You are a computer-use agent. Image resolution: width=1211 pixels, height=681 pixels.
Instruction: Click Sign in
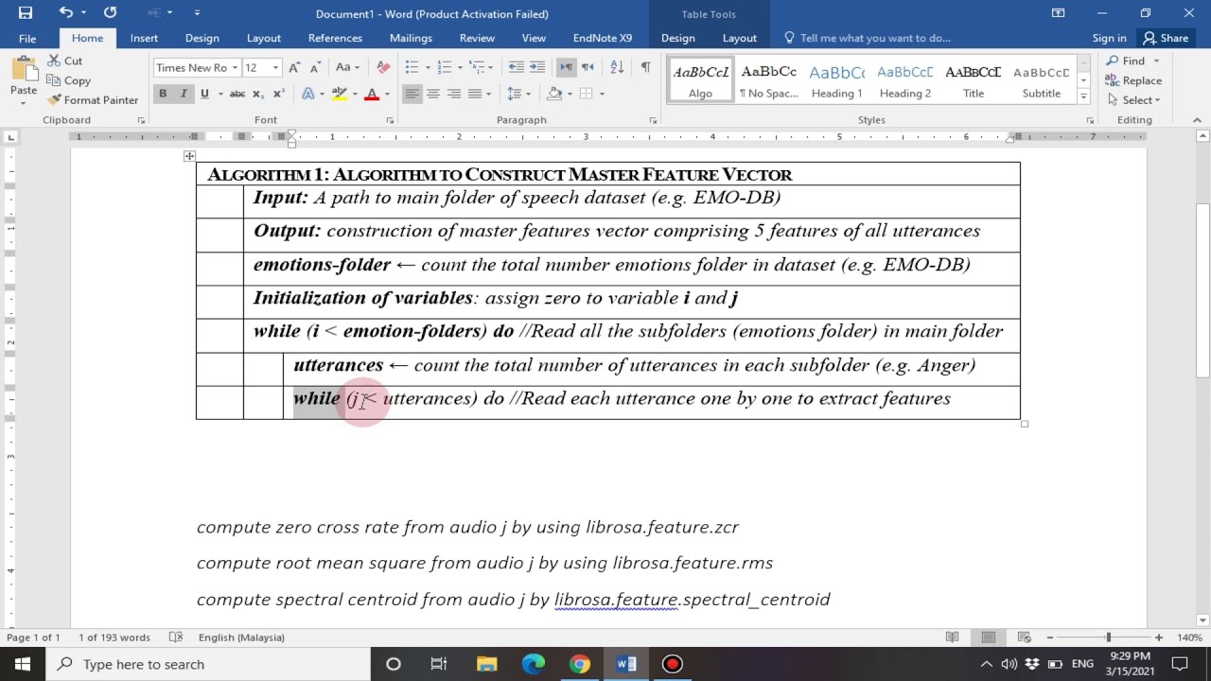point(1109,38)
